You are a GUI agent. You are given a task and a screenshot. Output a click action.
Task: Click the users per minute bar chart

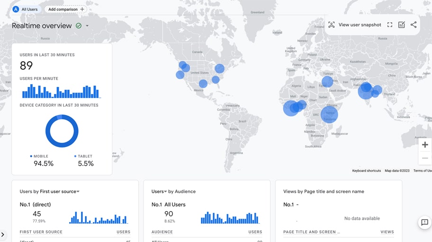[61, 91]
